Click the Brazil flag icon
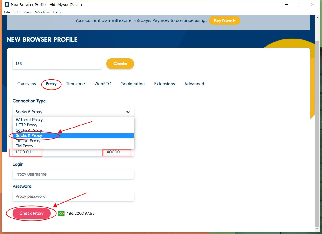Screen dimensions: 322x234 point(61,214)
